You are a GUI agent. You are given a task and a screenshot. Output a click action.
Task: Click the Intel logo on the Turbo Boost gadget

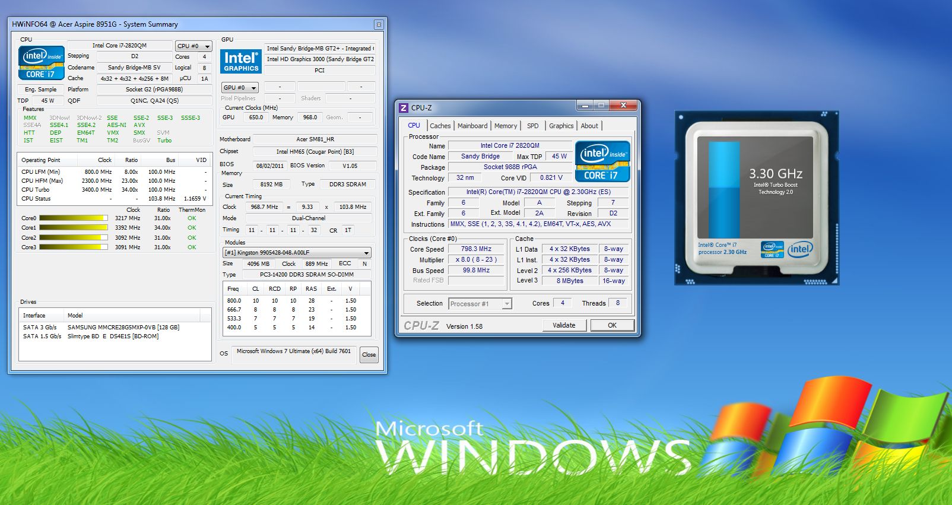tap(799, 249)
